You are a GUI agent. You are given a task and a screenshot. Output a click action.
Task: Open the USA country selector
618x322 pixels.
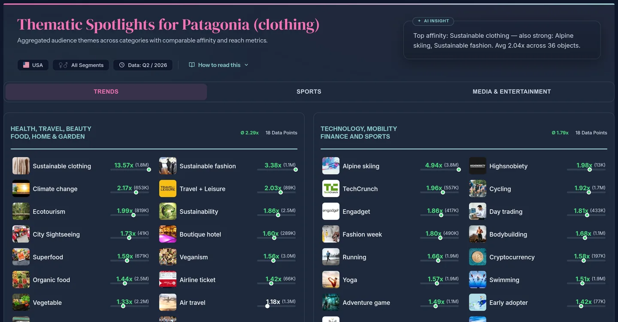(33, 65)
